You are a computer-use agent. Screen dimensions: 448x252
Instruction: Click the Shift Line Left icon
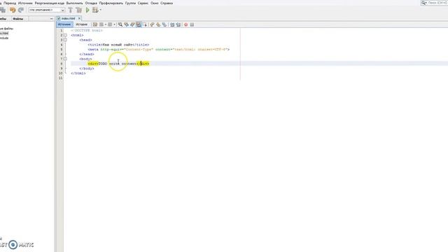coord(172,24)
